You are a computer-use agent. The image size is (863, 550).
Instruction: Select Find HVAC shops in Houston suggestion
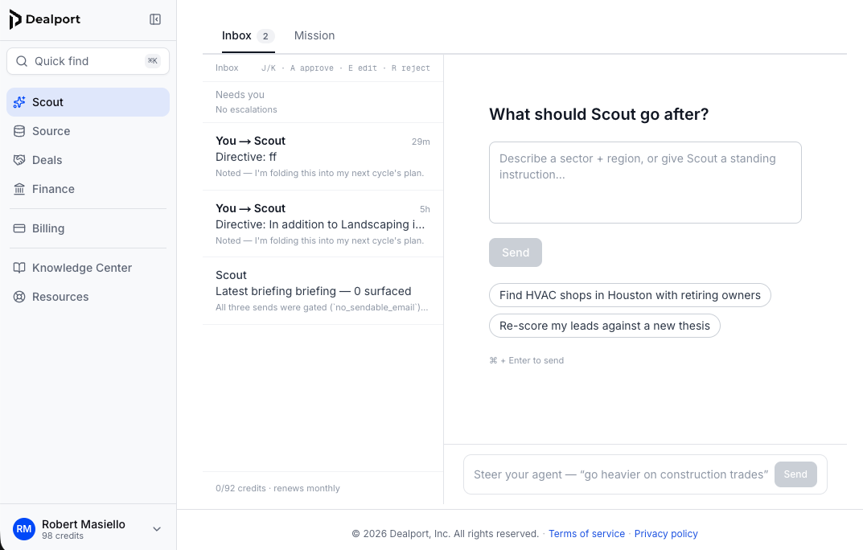click(630, 295)
